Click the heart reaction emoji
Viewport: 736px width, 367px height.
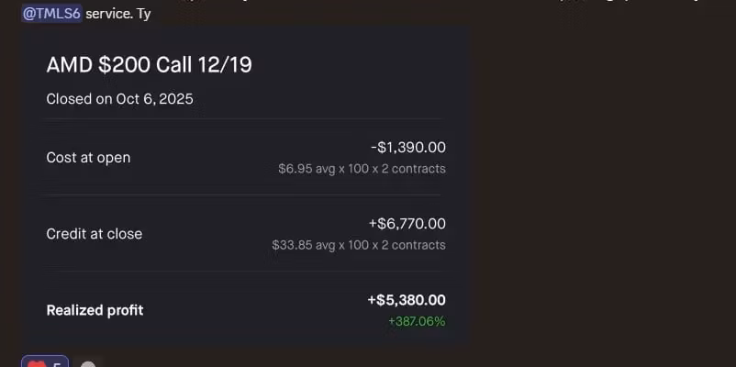pyautogui.click(x=36, y=364)
